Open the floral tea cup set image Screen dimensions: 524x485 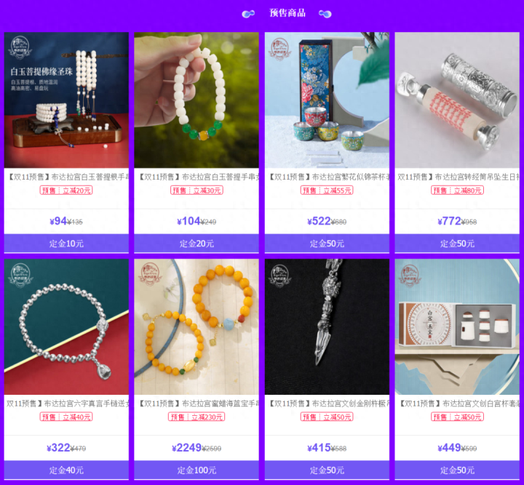pos(327,100)
